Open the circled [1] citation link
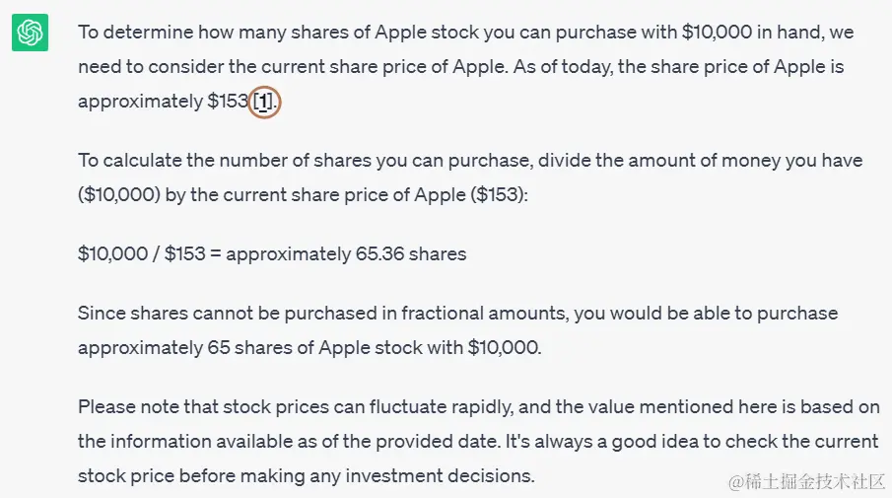The height and width of the screenshot is (498, 892). coord(263,102)
